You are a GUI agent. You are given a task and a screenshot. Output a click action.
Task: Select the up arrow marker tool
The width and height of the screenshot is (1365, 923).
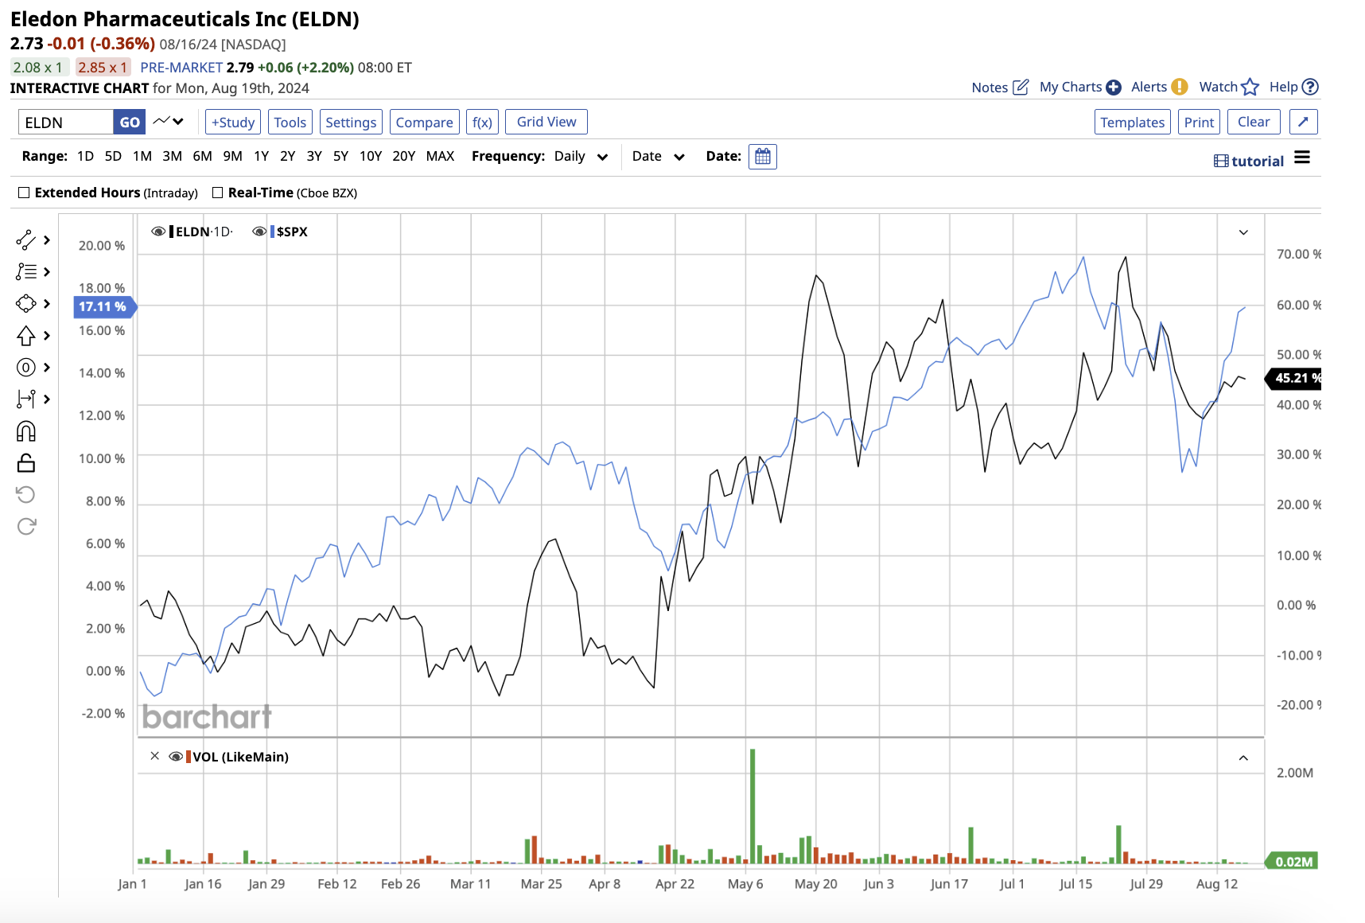[x=25, y=336]
